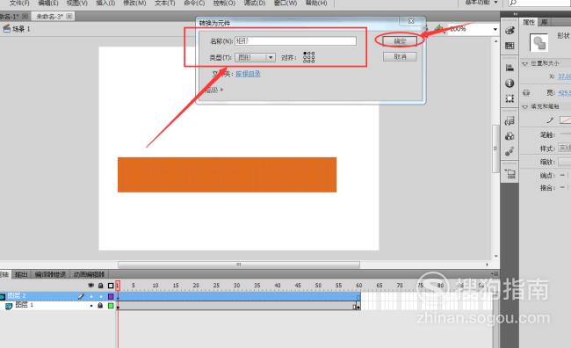Image resolution: width=571 pixels, height=348 pixels.
Task: Open the Color panel icon in the dock
Action: (x=510, y=31)
